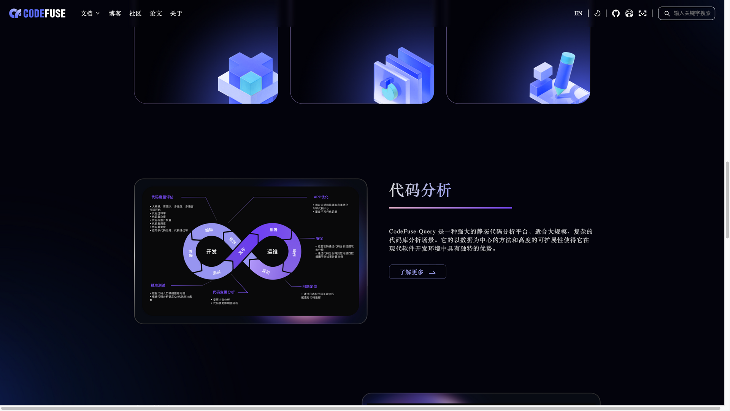Click the CodeFuse logo

pos(37,13)
